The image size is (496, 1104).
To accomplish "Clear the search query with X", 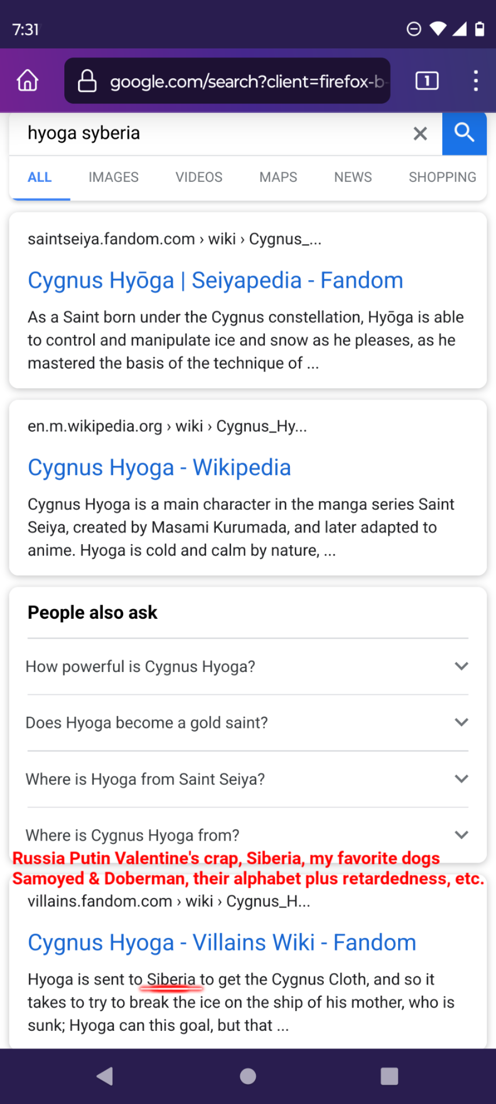I will [420, 133].
